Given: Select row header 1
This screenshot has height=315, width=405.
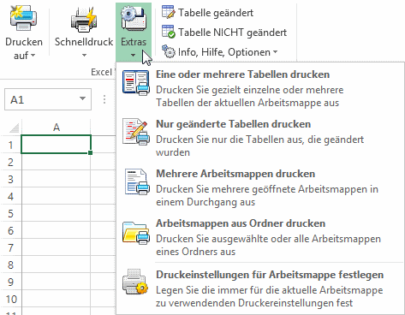Looking at the screenshot, I should click(x=10, y=145).
